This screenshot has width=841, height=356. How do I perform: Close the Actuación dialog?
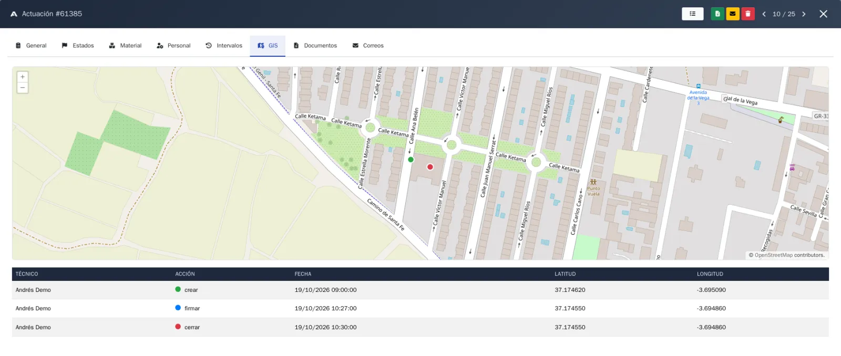(x=824, y=14)
